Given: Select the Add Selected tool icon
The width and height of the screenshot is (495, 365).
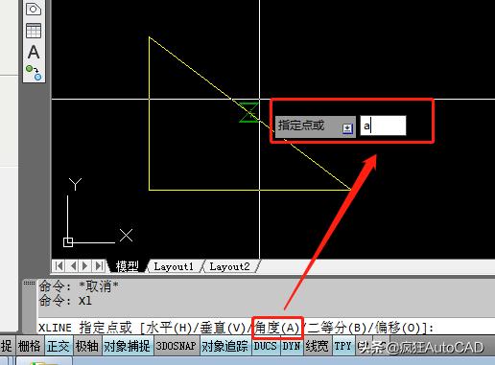Looking at the screenshot, I should point(34,73).
